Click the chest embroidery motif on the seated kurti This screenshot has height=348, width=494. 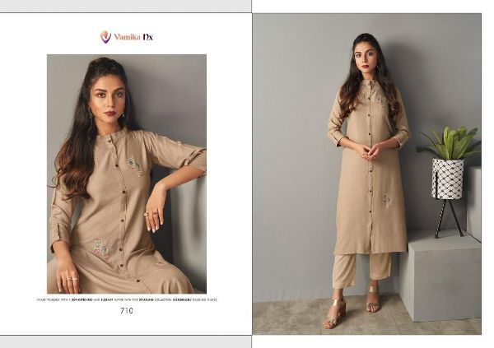[x=134, y=165]
